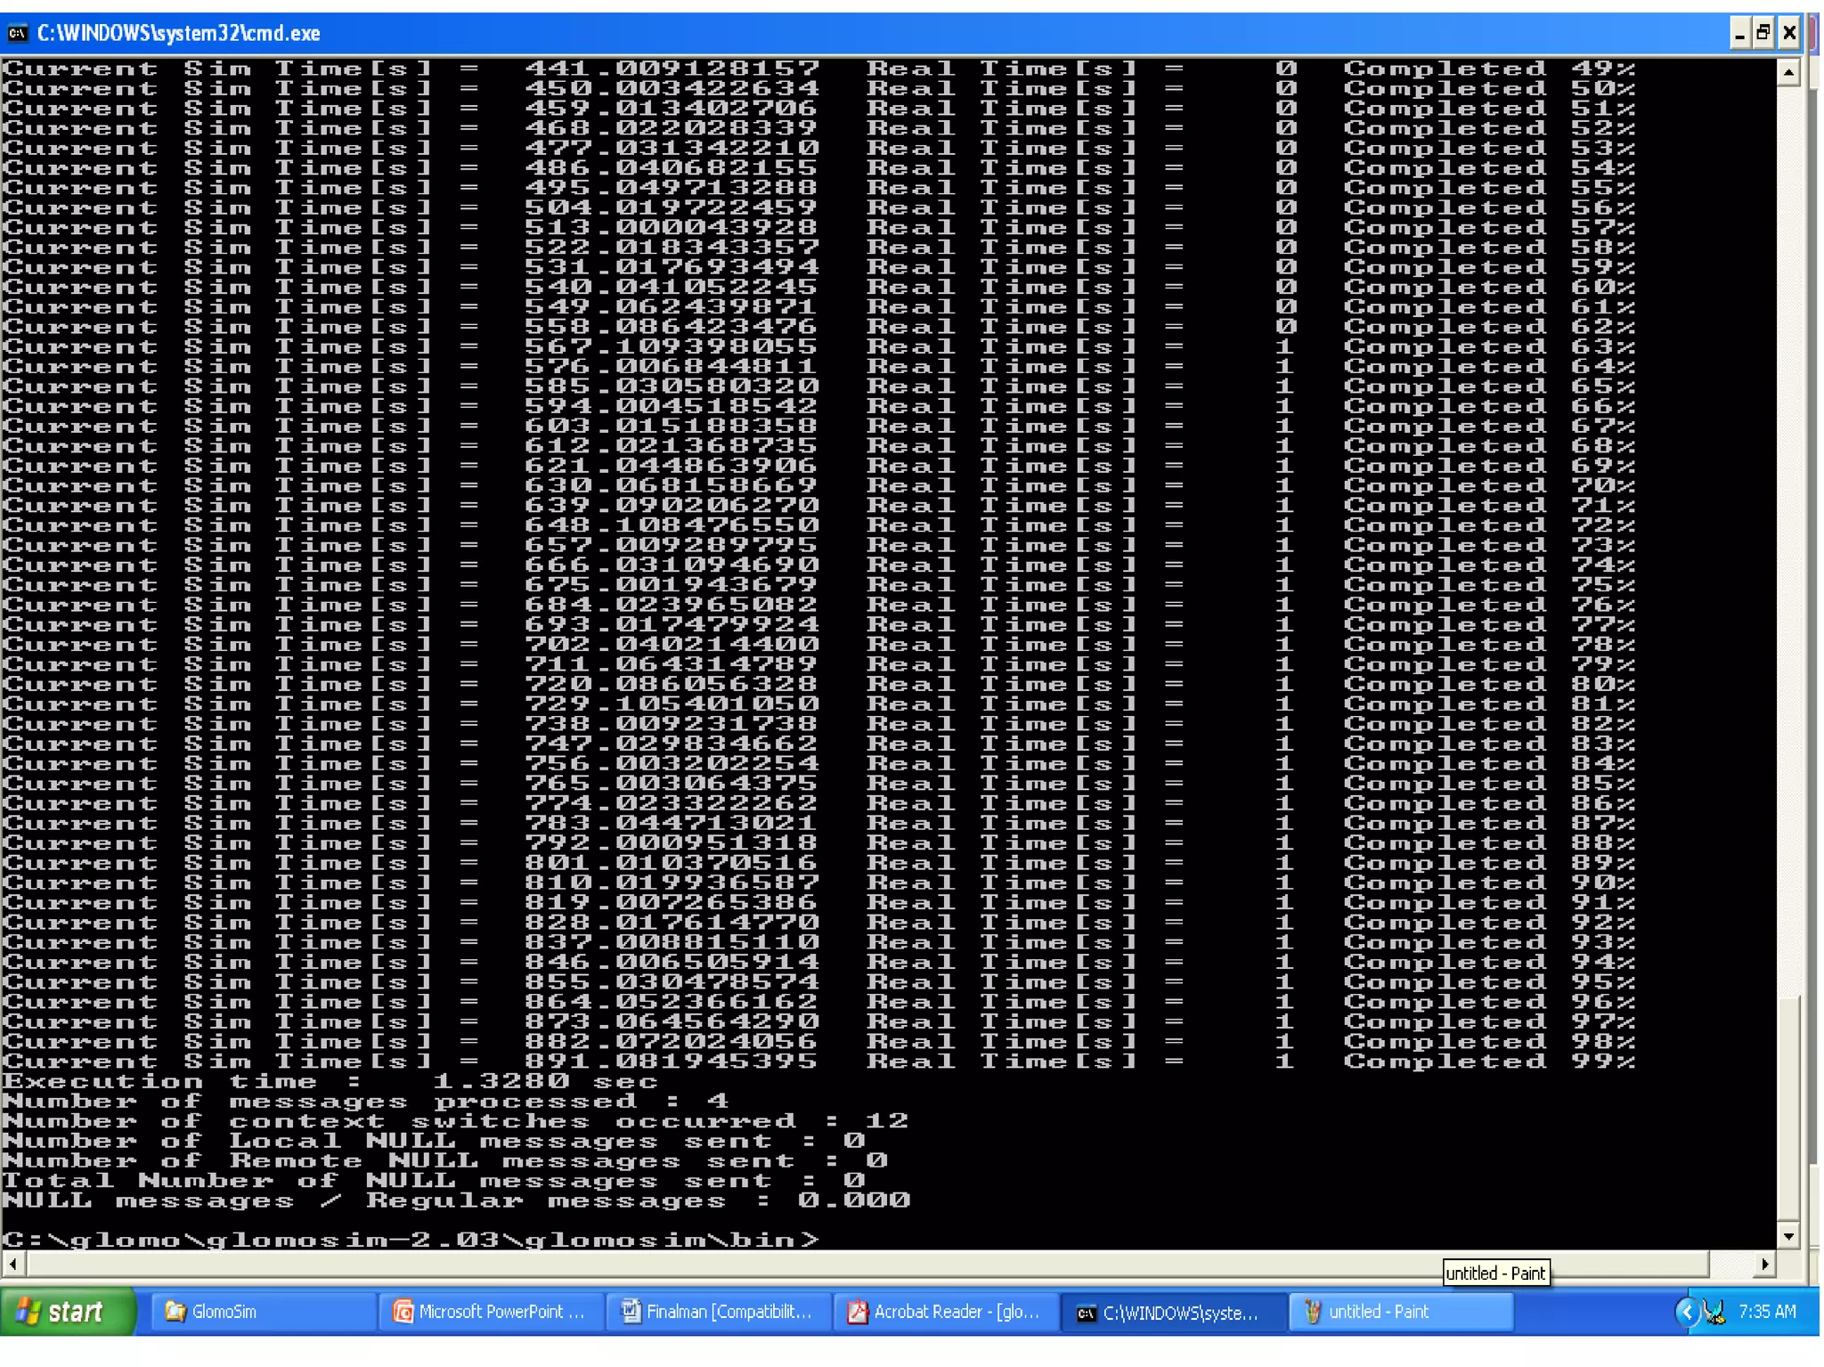Switch to the GlomoSim folder taskbar item
The image size is (1824, 1367).
click(263, 1312)
